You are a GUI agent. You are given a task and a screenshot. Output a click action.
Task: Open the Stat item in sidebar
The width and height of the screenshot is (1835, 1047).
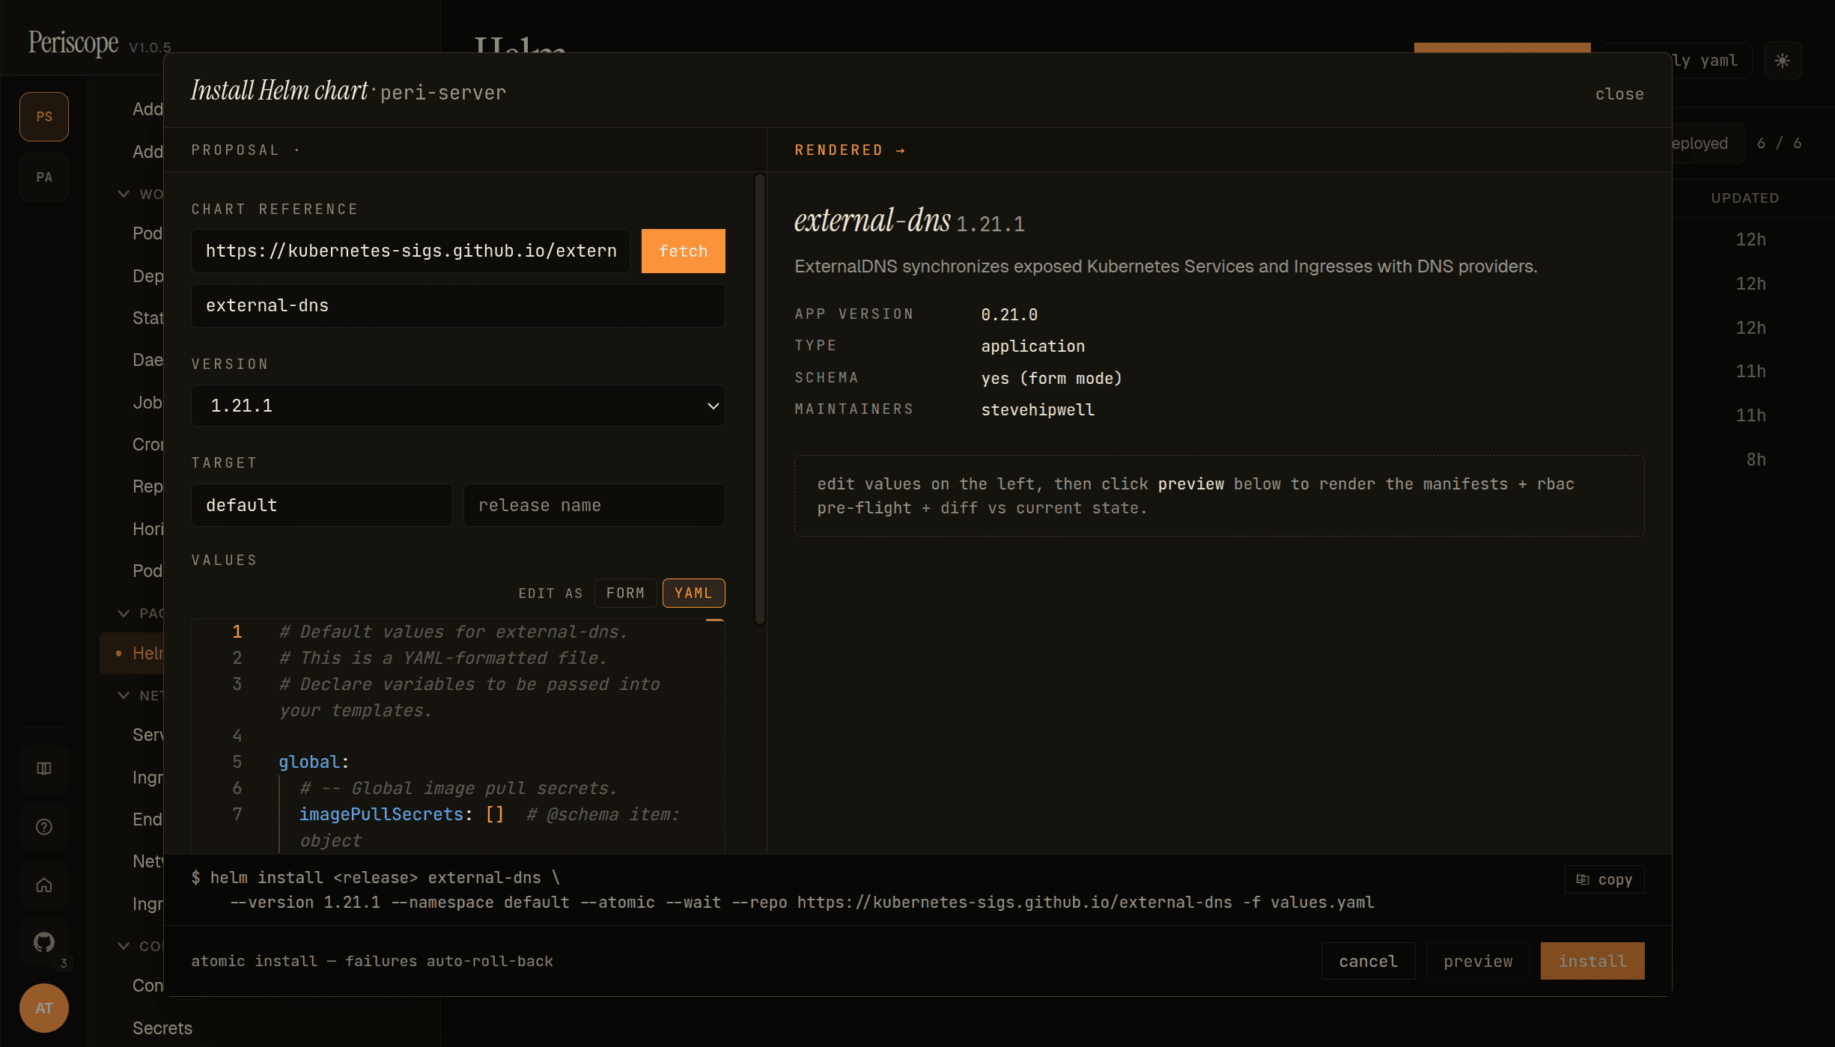click(x=147, y=318)
